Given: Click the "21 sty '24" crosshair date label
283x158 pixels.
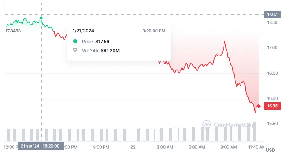Looking at the screenshot, I should [30, 146].
